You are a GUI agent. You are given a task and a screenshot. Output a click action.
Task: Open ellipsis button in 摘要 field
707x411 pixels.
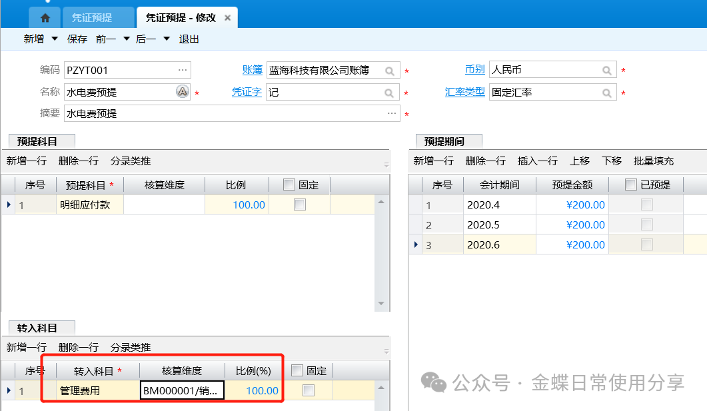(391, 114)
